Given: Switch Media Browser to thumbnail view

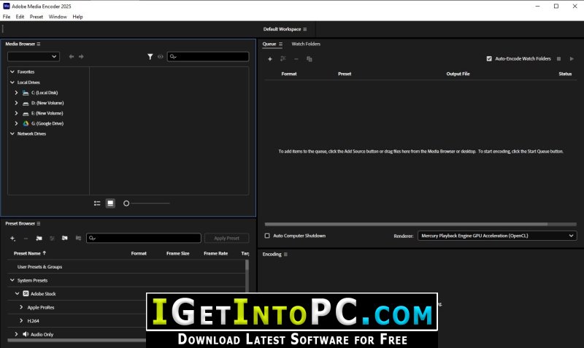Looking at the screenshot, I should [x=110, y=204].
